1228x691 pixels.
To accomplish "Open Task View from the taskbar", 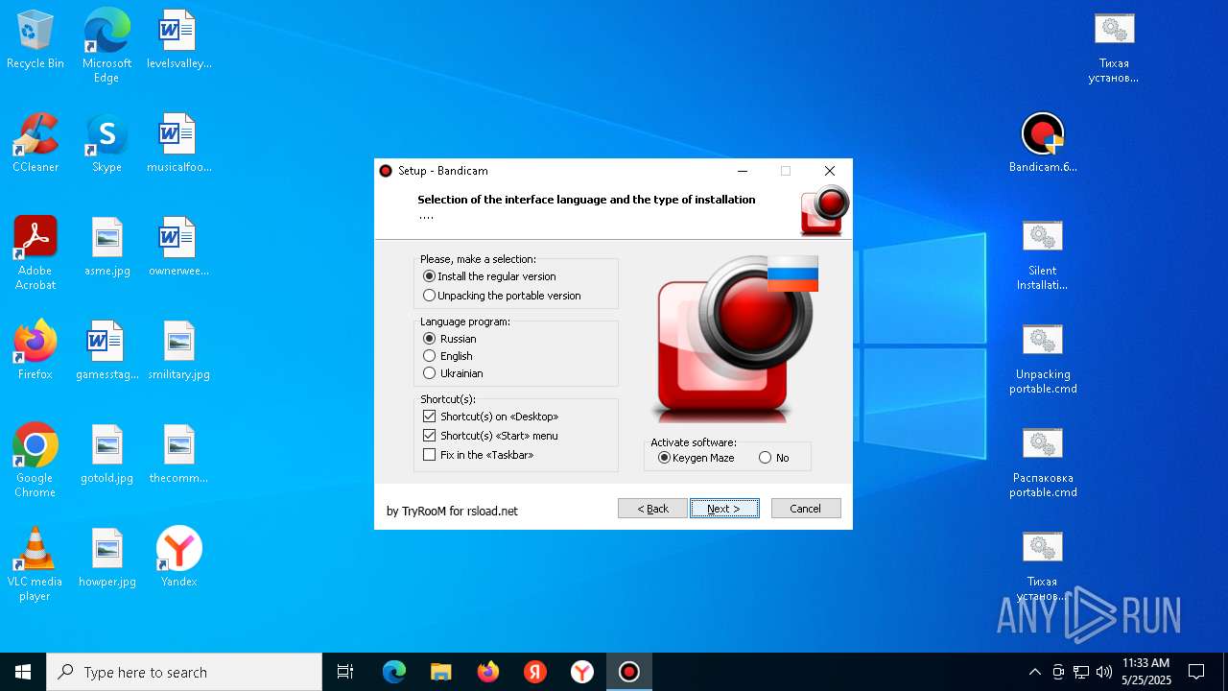I will pos(345,672).
